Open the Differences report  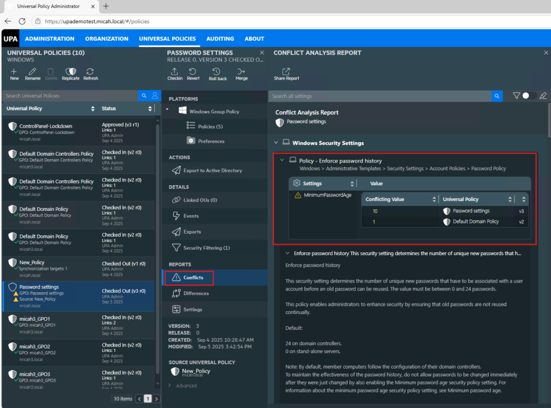(196, 293)
